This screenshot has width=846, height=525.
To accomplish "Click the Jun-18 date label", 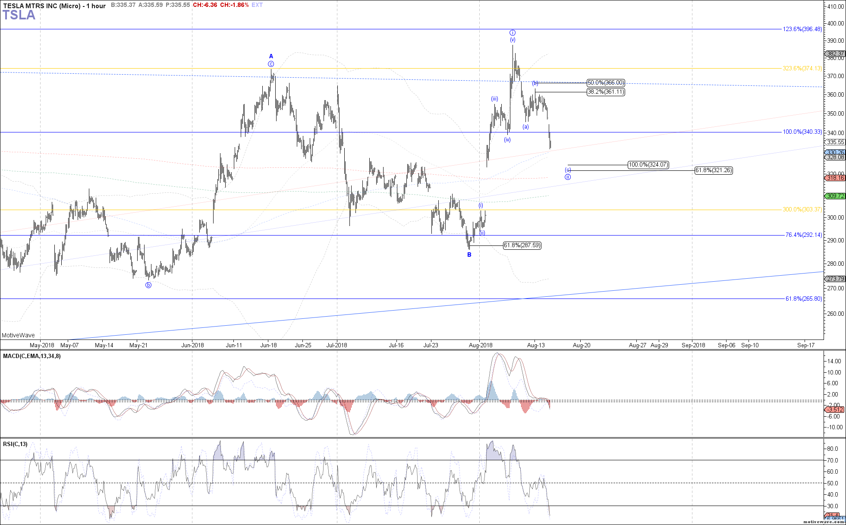I will tap(268, 345).
